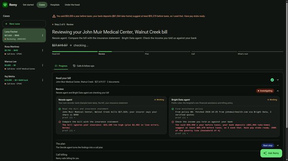This screenshot has height=161, width=288.
Task: Click the Bright Data agent card title
Action: tap(180, 100)
